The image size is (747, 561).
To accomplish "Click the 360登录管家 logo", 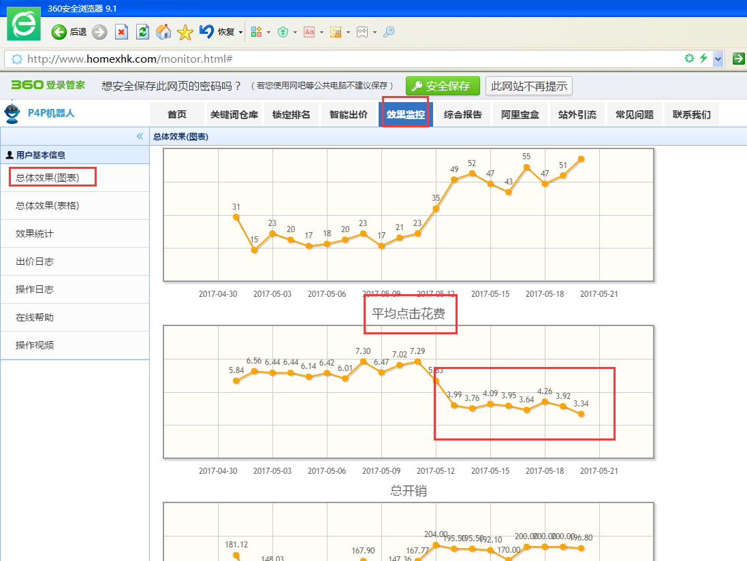I will tap(48, 85).
